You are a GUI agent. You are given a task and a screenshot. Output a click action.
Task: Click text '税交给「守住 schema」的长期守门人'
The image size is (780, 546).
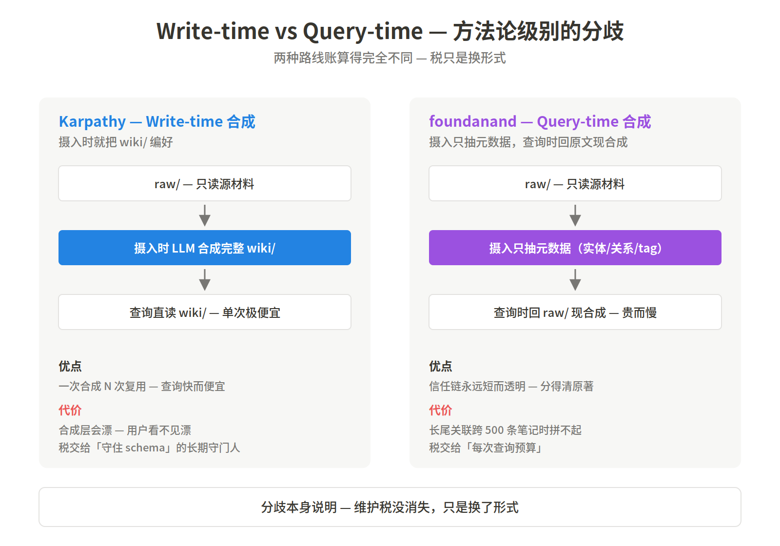pos(149,448)
